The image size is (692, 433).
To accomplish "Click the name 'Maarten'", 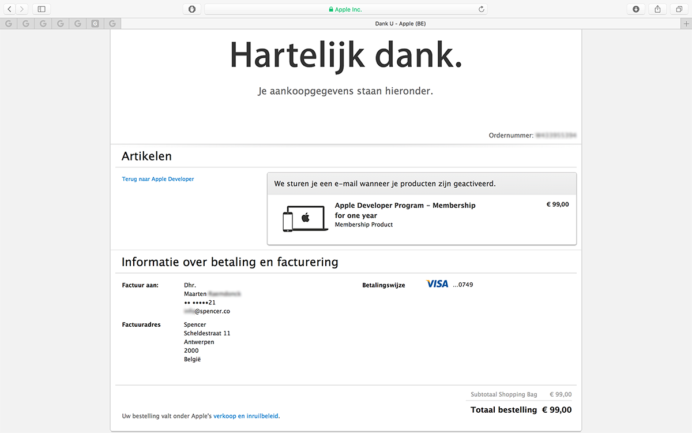I will [x=196, y=294].
